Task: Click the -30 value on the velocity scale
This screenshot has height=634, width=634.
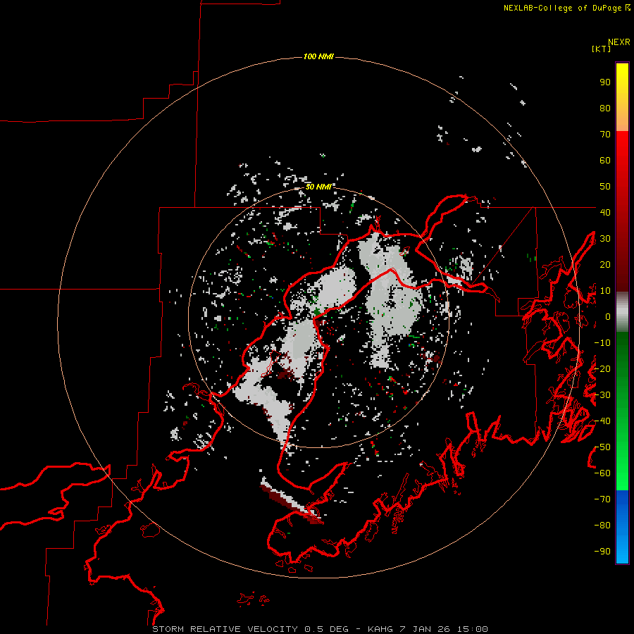Action: click(x=602, y=395)
